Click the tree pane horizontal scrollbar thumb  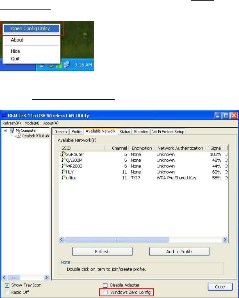13,277
